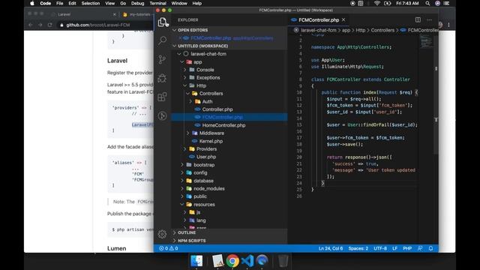The width and height of the screenshot is (480, 270).
Task: Open HomeController.php in the explorer
Action: tap(223, 125)
